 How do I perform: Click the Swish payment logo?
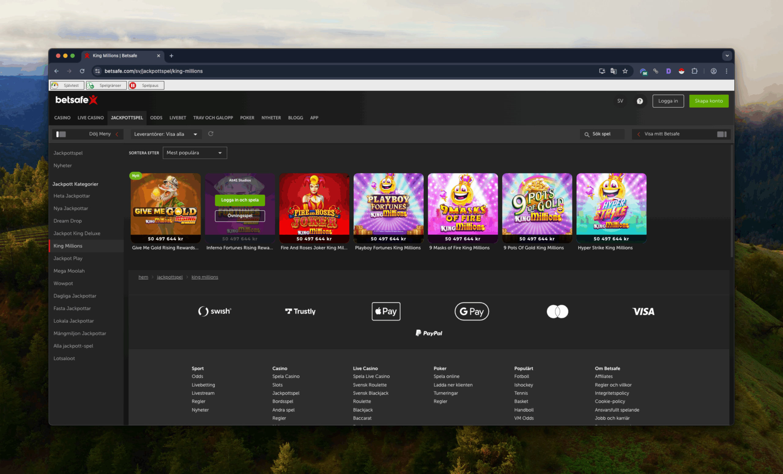215,311
